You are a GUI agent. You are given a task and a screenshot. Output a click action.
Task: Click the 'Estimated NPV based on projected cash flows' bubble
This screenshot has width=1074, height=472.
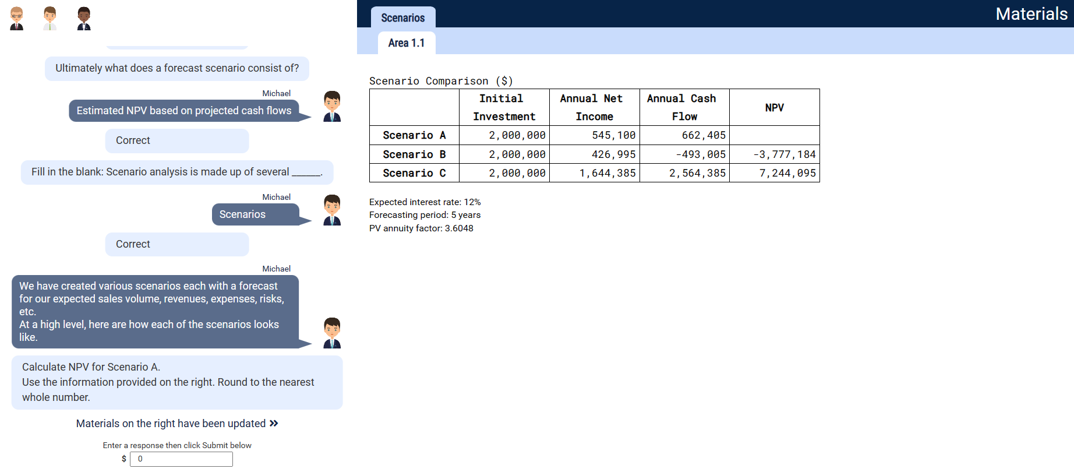184,111
